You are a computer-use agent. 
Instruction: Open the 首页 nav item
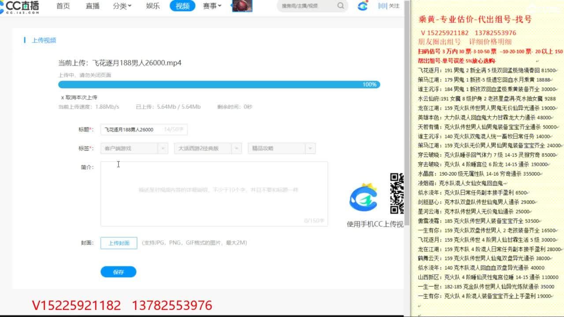(63, 6)
